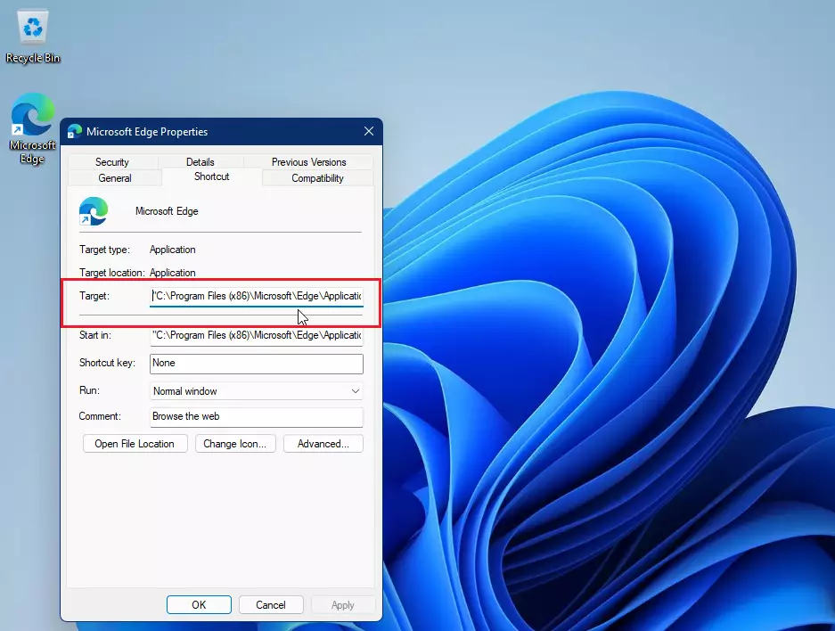Select the Shortcut tab
This screenshot has width=835, height=631.
(x=211, y=176)
